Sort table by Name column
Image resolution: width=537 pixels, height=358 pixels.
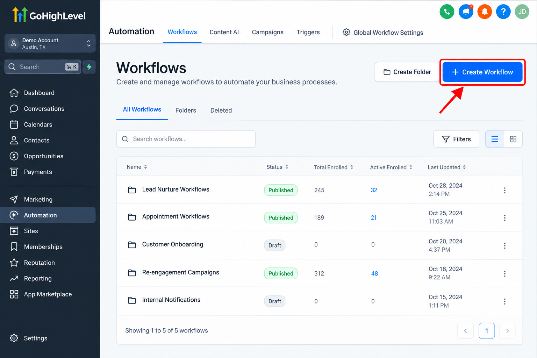(137, 167)
